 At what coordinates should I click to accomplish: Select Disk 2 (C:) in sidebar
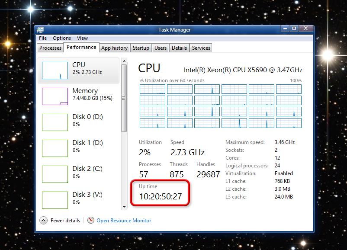[55, 174]
